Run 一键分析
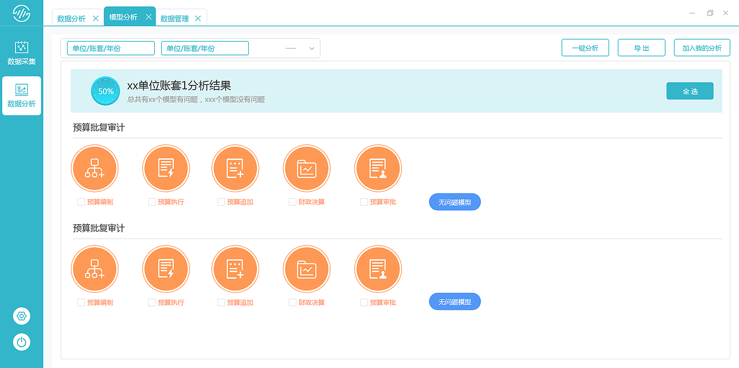The width and height of the screenshot is (739, 368). (x=585, y=48)
